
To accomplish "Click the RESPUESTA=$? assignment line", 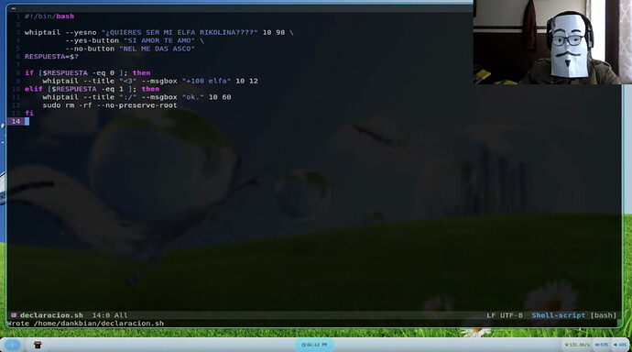I will [x=51, y=57].
